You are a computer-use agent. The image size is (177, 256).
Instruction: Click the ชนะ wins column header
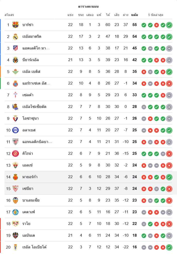coord(81,15)
